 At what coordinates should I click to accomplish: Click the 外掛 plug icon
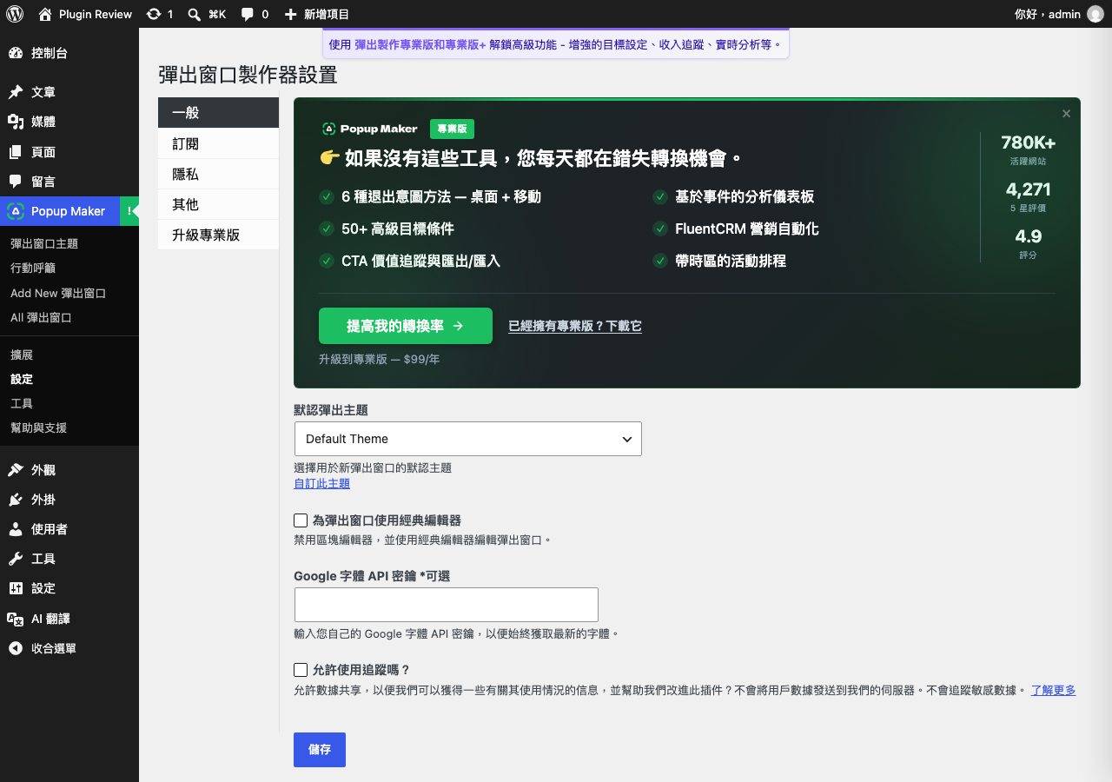(16, 500)
